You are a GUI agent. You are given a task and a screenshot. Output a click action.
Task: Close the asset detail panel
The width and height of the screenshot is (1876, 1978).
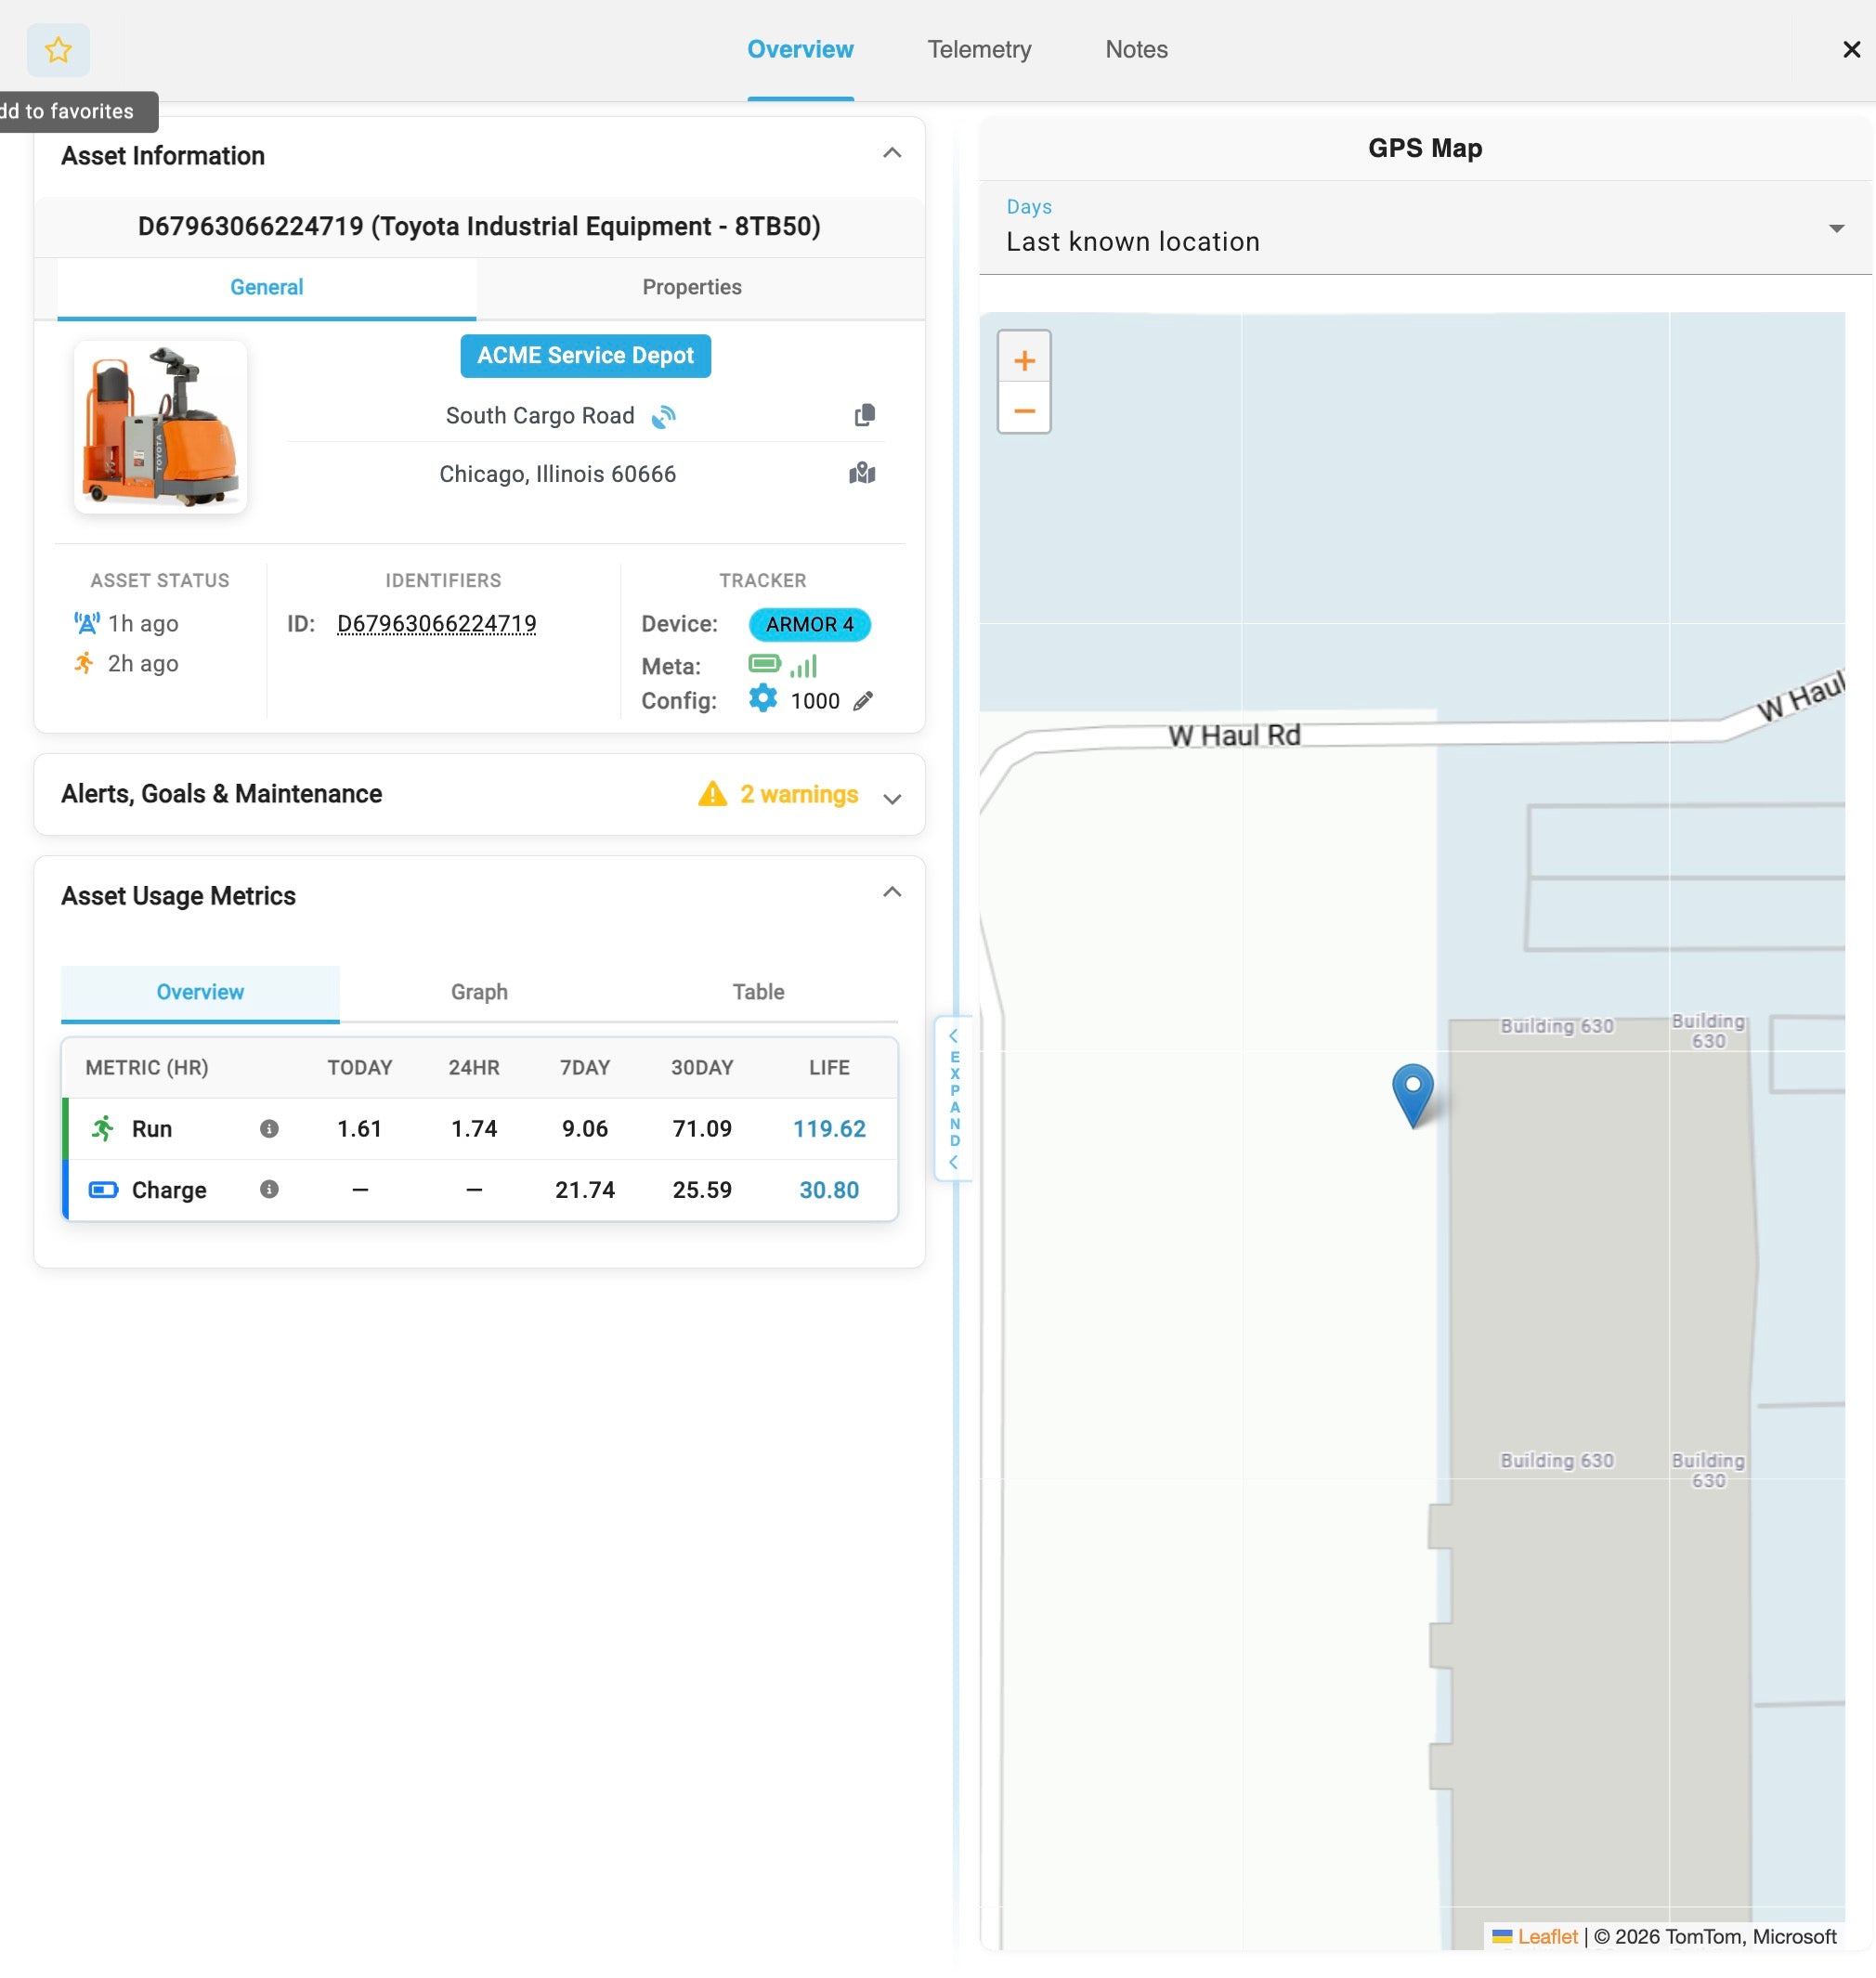(1851, 49)
